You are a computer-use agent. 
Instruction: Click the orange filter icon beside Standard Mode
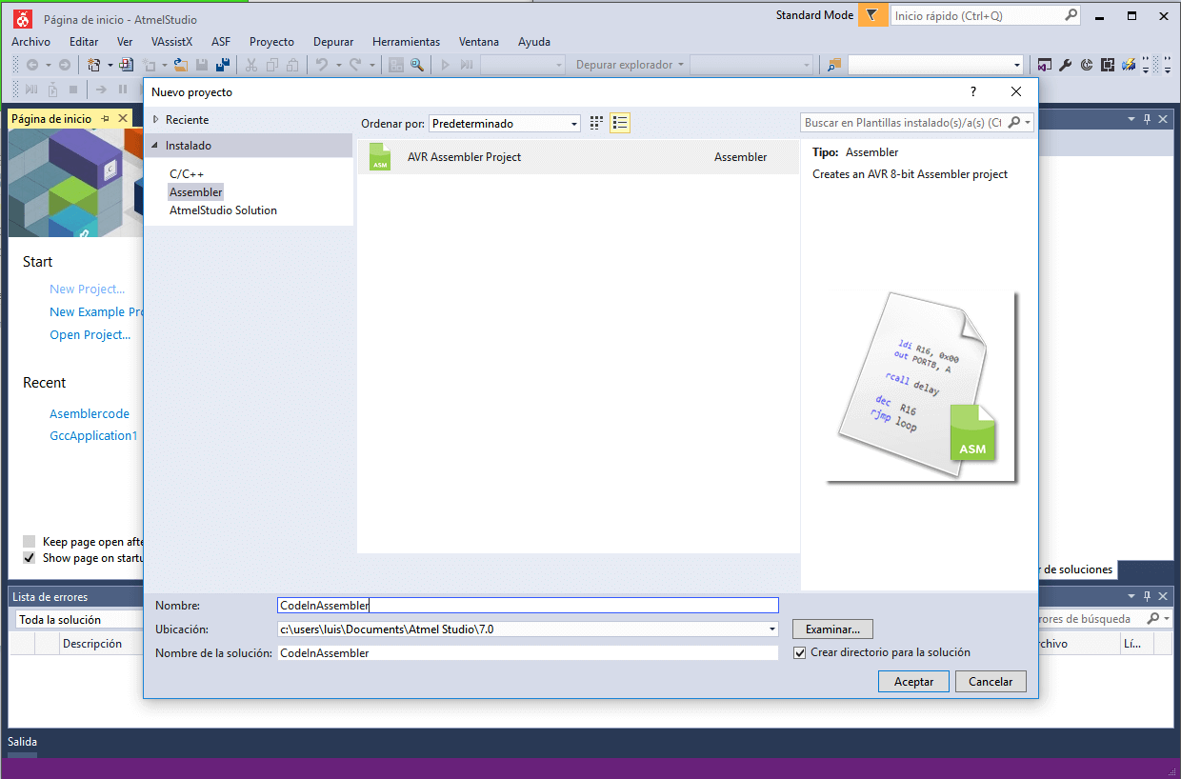coord(871,15)
